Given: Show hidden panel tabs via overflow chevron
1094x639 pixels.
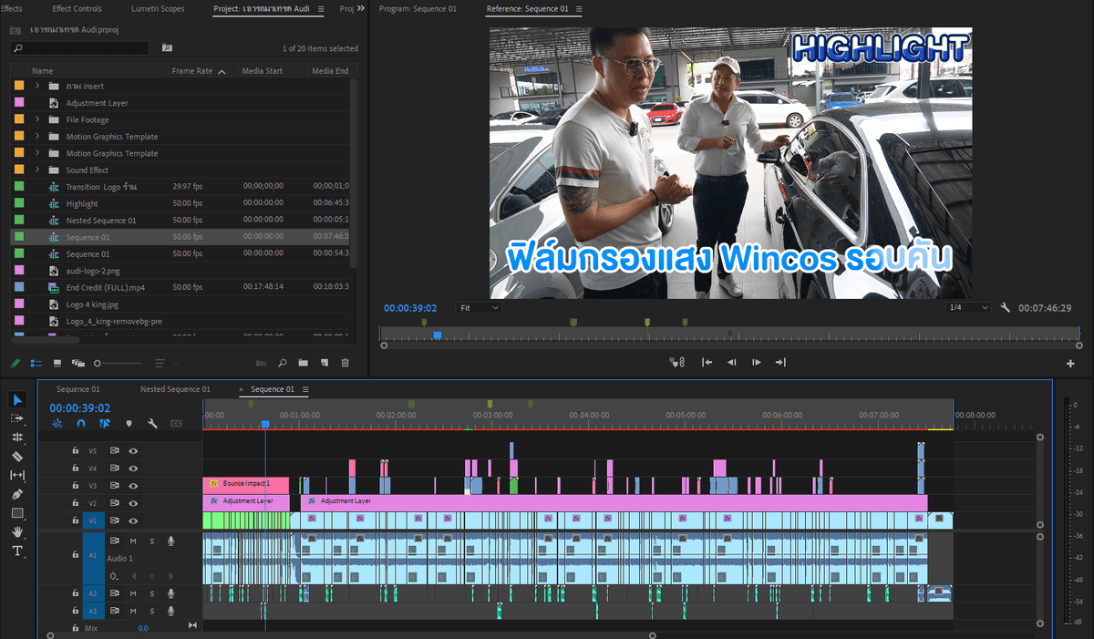Looking at the screenshot, I should pos(361,8).
